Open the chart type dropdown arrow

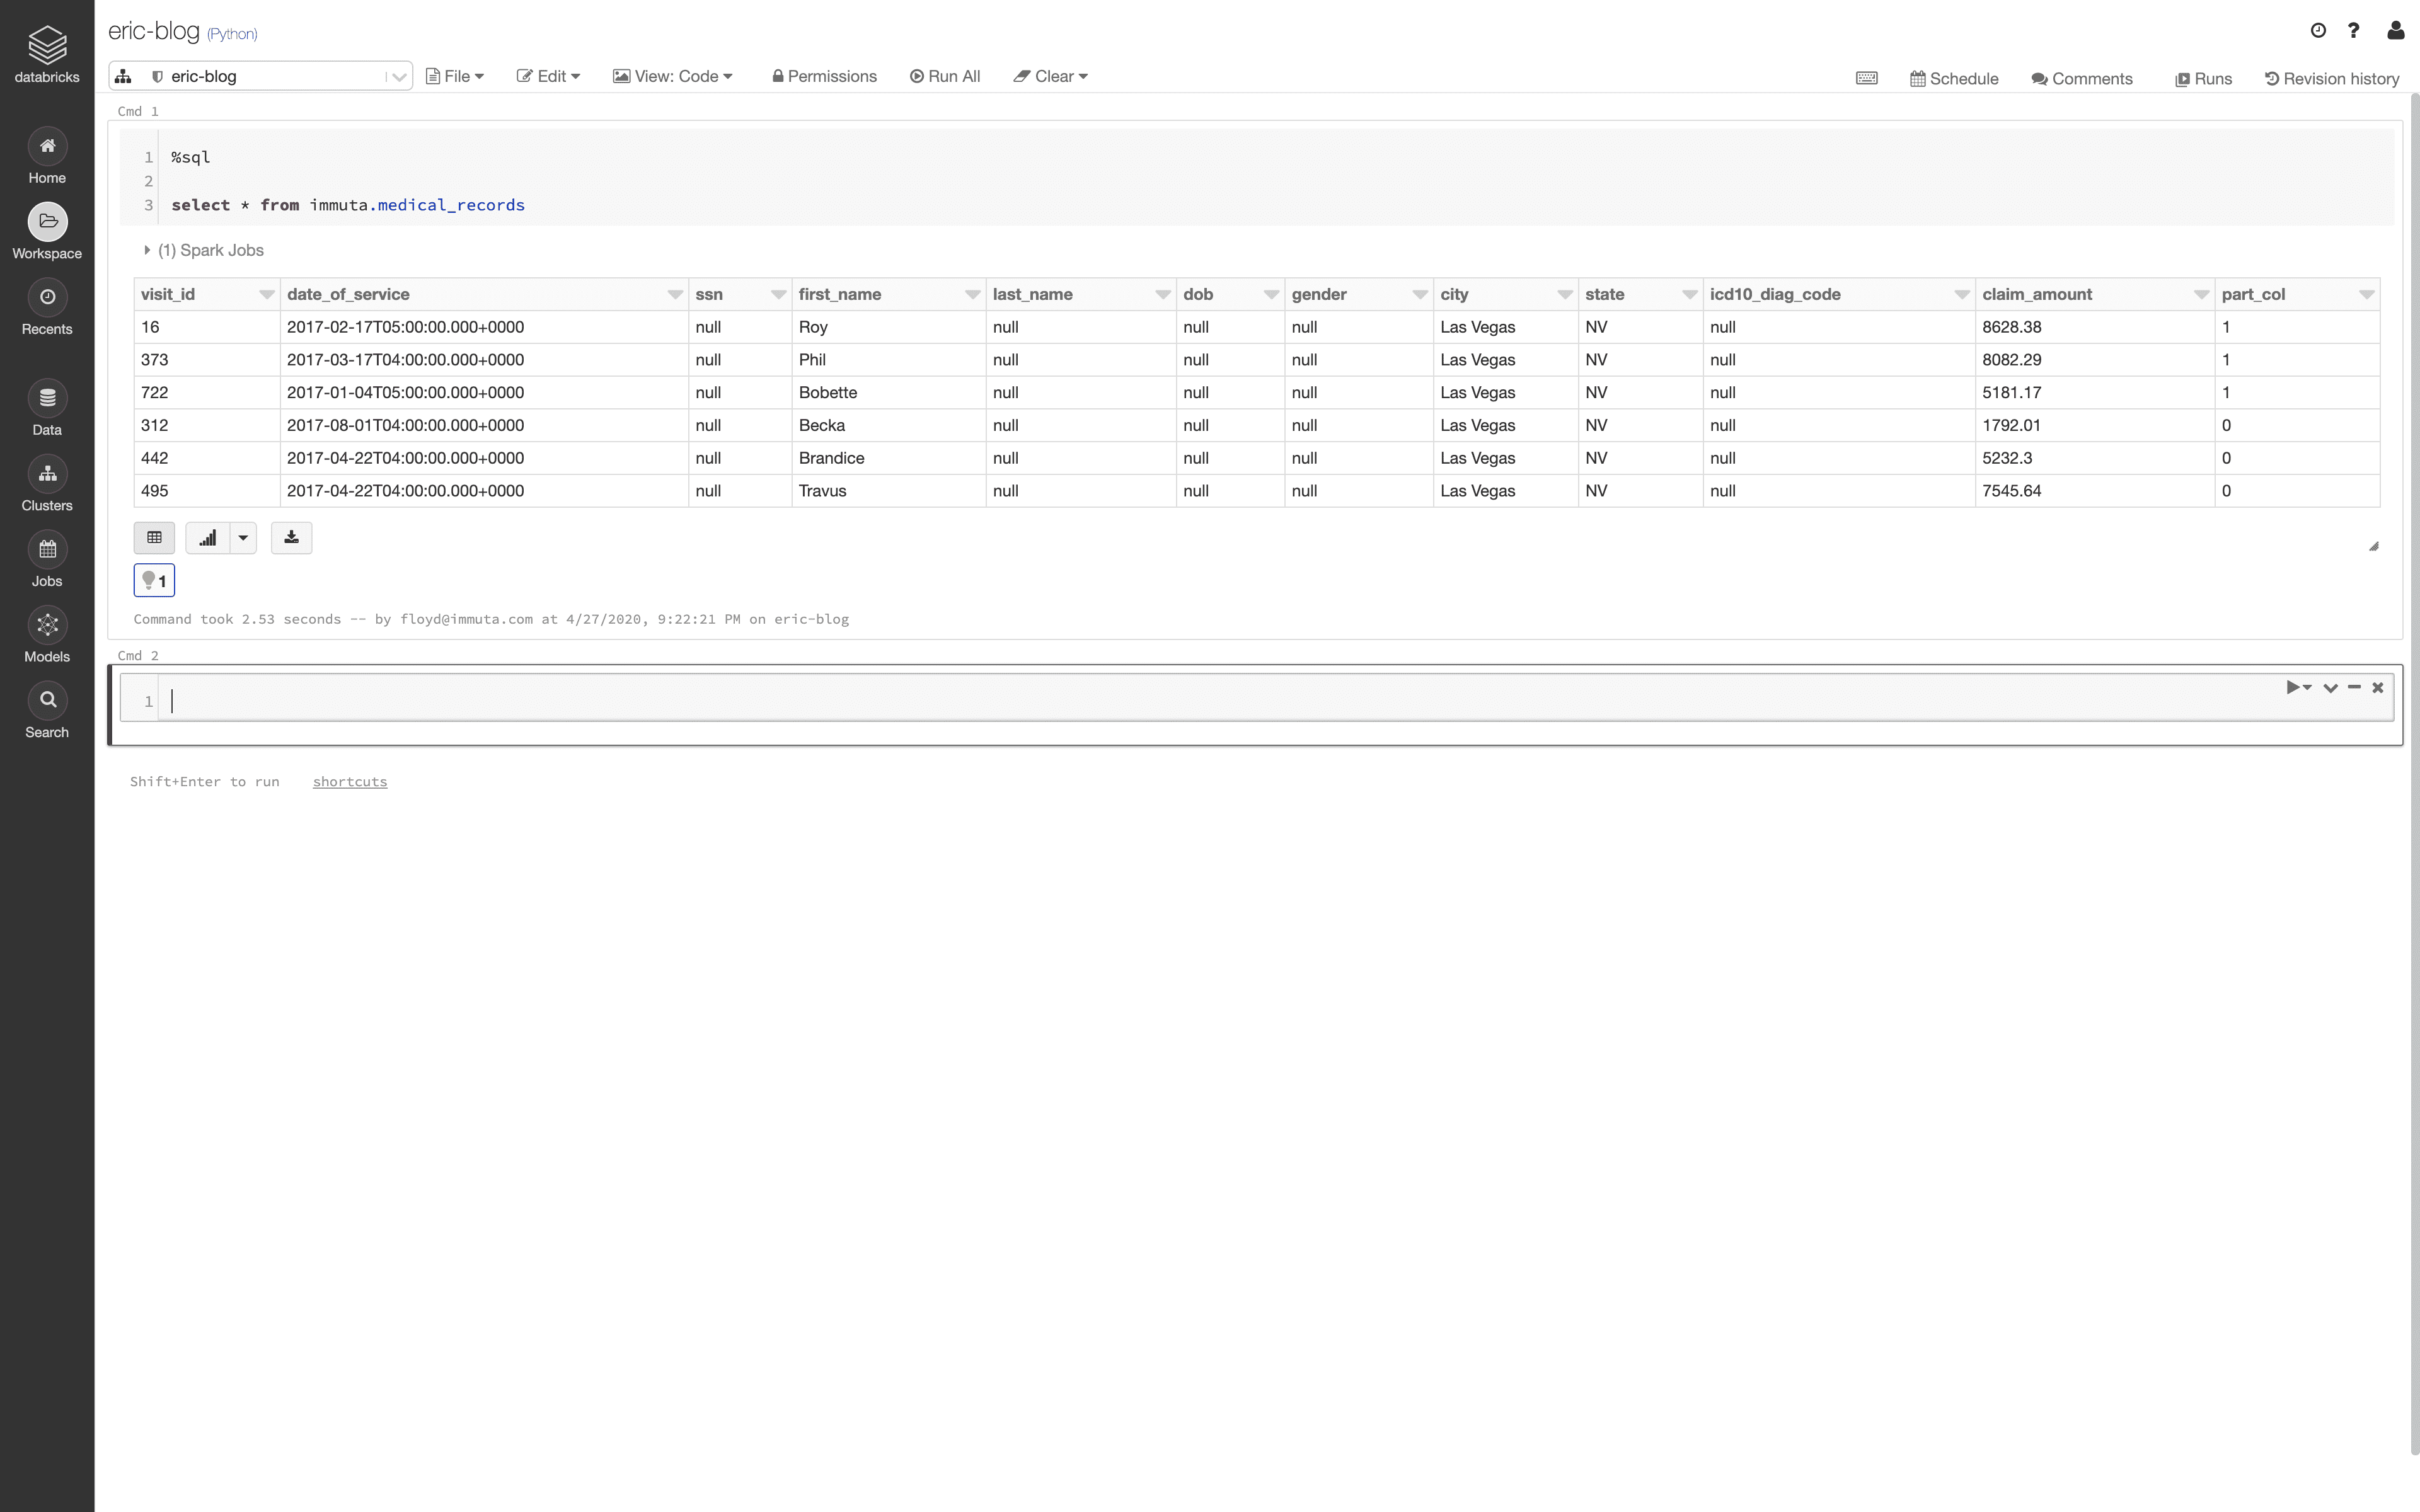(243, 538)
